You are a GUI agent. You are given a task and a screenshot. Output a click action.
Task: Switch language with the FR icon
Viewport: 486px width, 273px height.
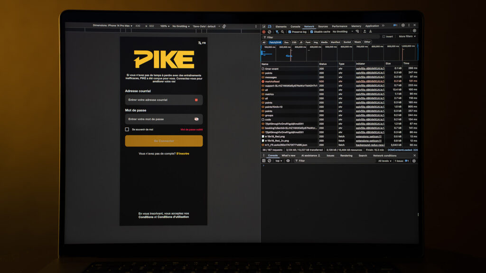click(202, 43)
